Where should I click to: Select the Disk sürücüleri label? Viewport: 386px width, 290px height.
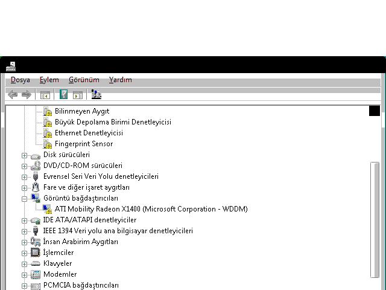point(66,155)
